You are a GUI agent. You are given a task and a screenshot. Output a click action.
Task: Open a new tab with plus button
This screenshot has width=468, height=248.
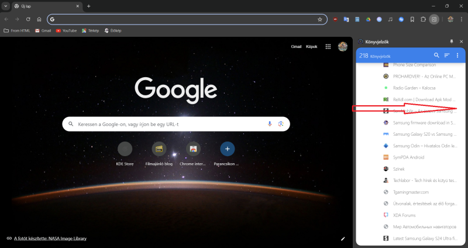[89, 6]
